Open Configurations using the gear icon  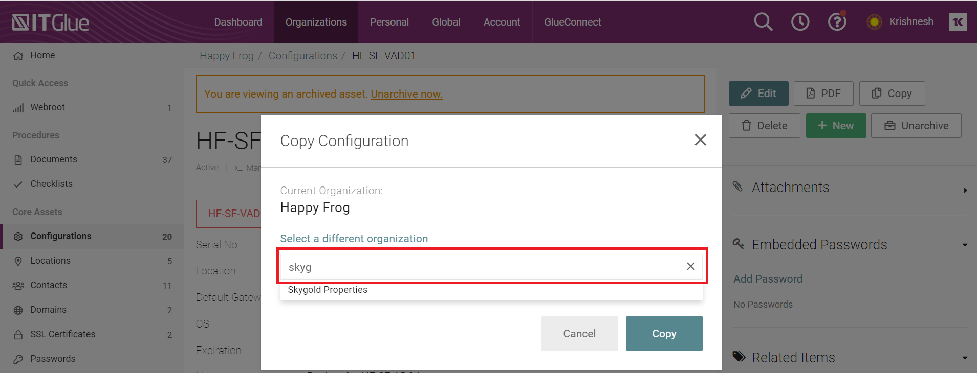tap(18, 236)
